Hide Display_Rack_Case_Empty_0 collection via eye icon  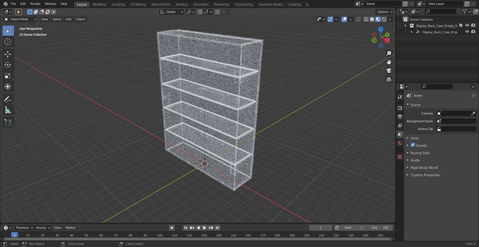[467, 25]
